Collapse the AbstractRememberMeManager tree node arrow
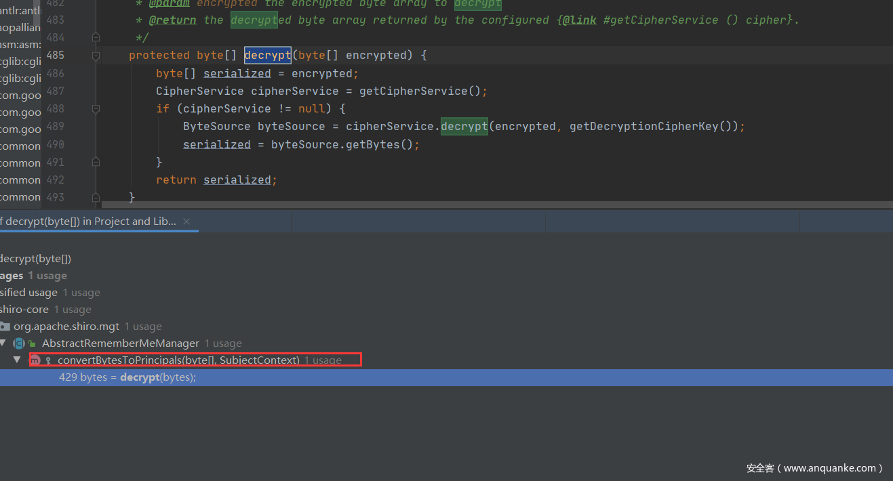This screenshot has width=893, height=481. coord(3,343)
